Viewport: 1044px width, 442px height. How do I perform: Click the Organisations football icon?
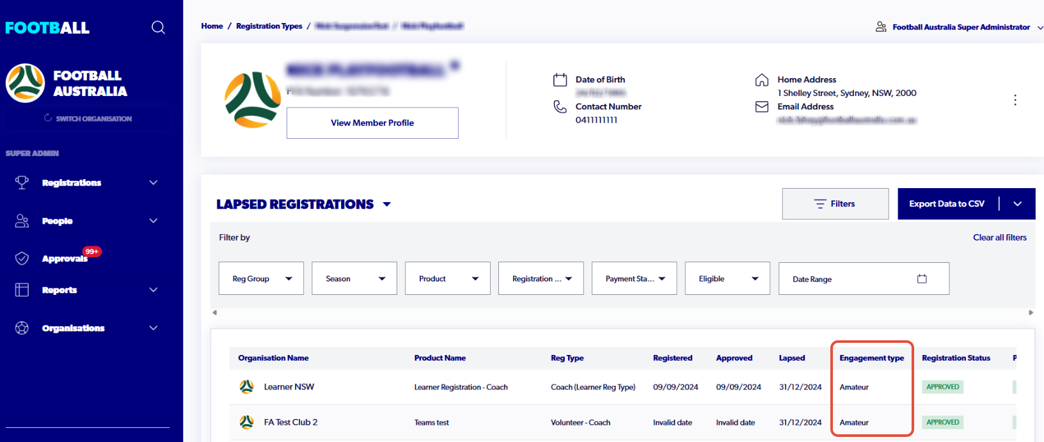point(22,328)
